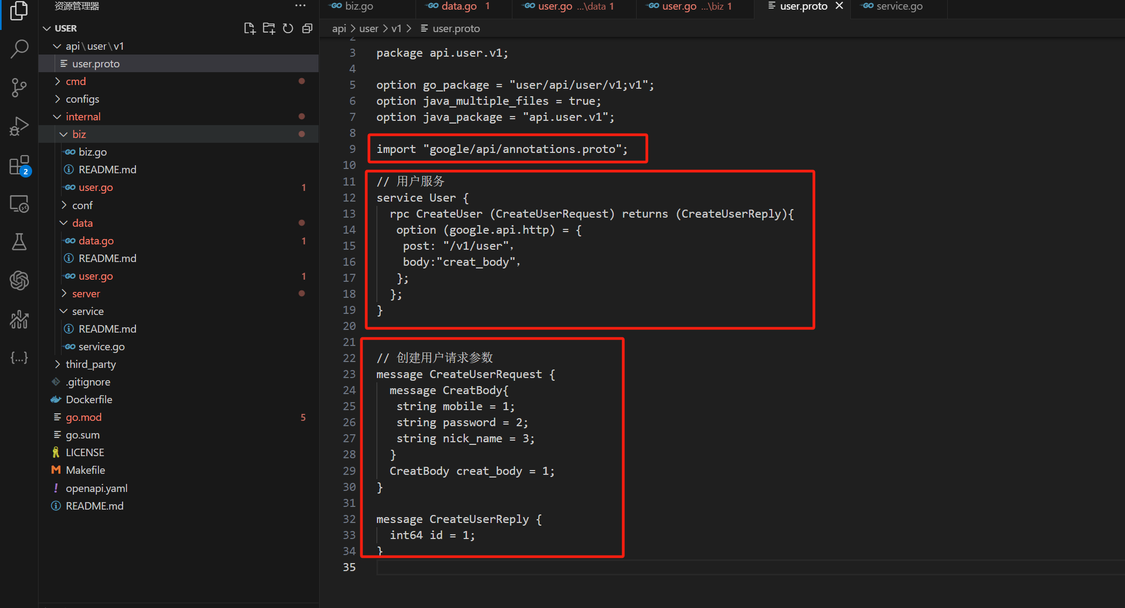Open the chart analytics extension icon
This screenshot has width=1125, height=608.
[x=19, y=319]
